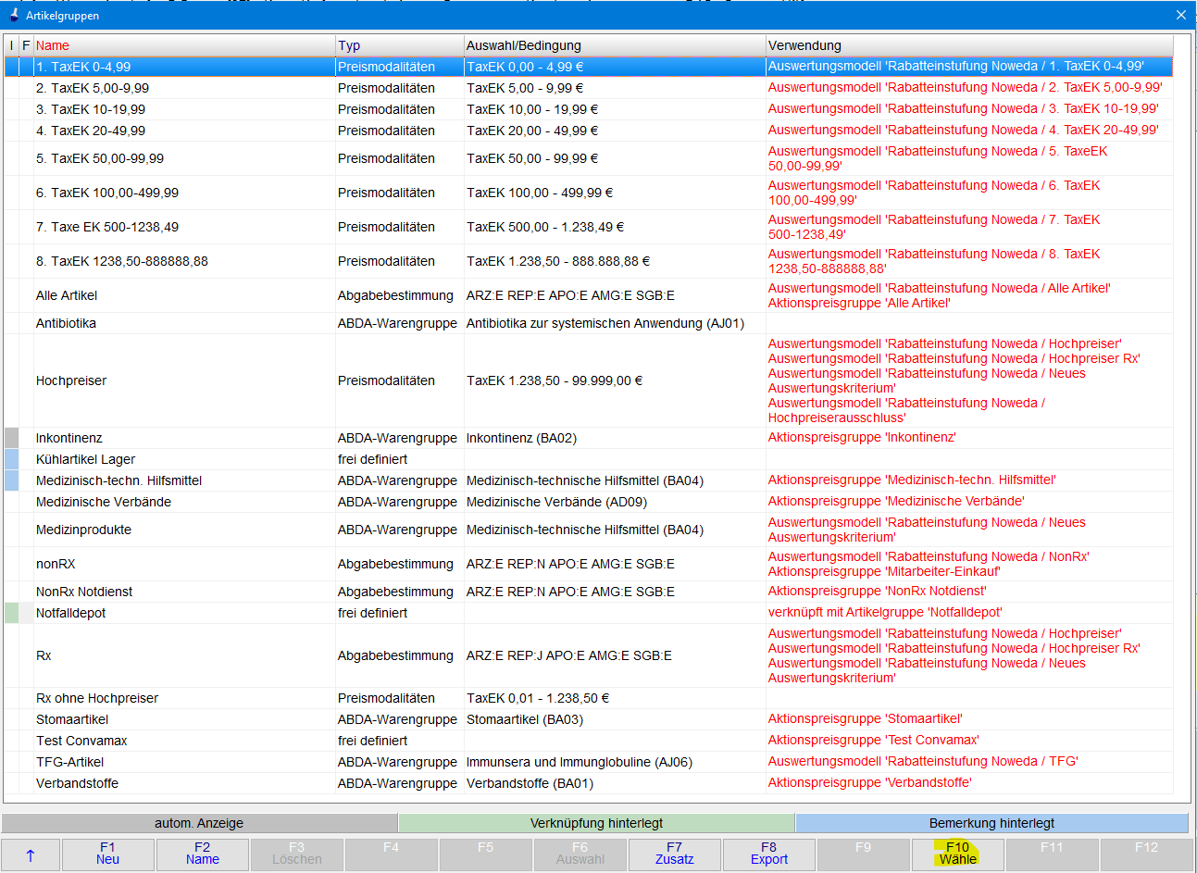This screenshot has width=1197, height=873.
Task: Click the Auswahl/Bedingung column header
Action: [x=615, y=45]
